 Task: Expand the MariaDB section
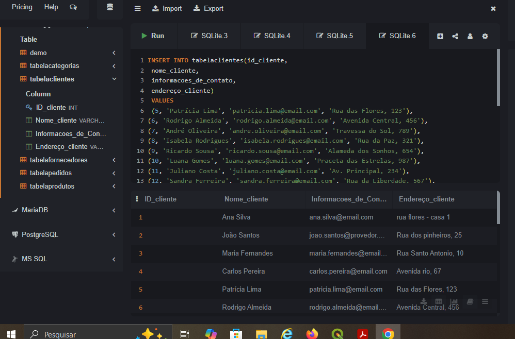pos(114,210)
